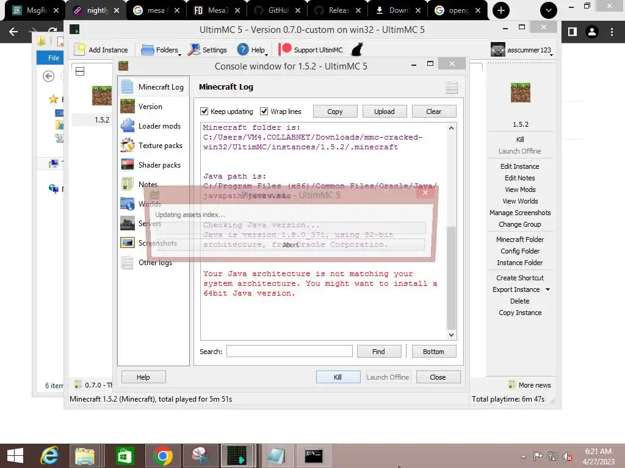Click the Bottom button
This screenshot has width=625, height=468.
[434, 352]
